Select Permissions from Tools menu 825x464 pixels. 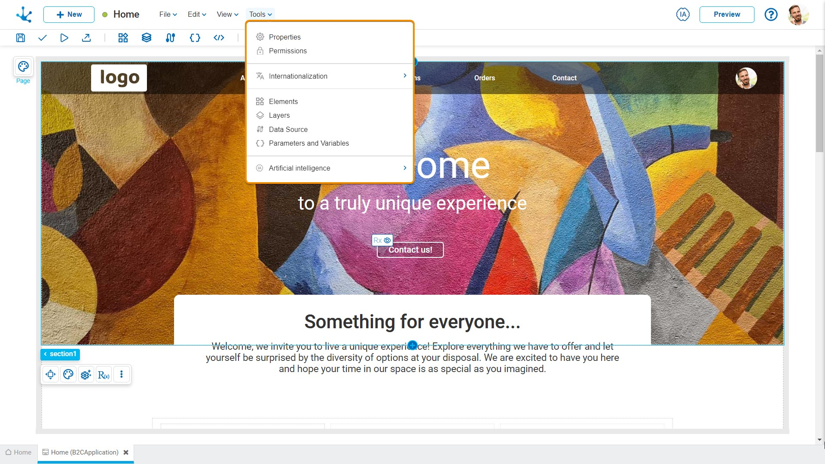[287, 51]
